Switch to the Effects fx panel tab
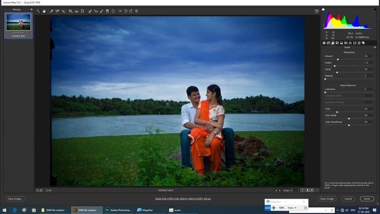This screenshot has width=380, height=214. click(x=350, y=43)
